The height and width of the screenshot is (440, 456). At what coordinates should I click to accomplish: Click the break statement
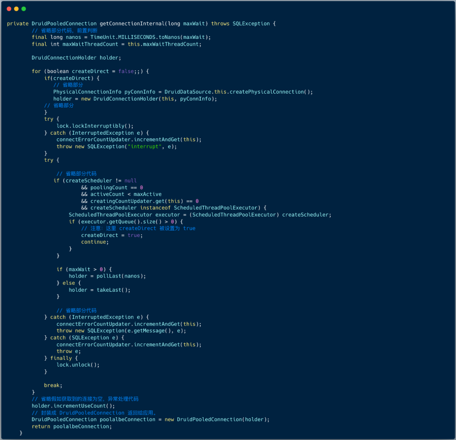tap(53, 386)
